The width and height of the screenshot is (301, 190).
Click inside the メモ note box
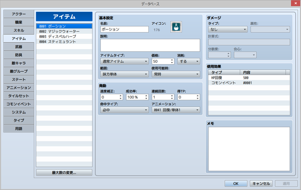click(x=249, y=149)
